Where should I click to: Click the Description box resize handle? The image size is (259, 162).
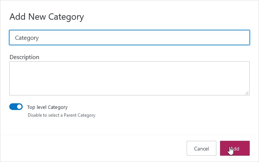(247, 93)
